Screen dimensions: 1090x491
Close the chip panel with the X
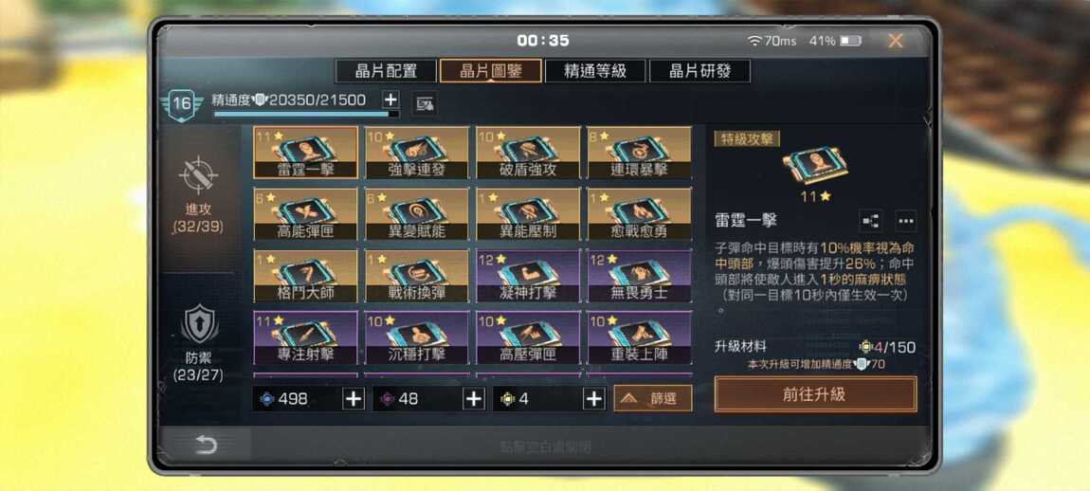pyautogui.click(x=896, y=41)
